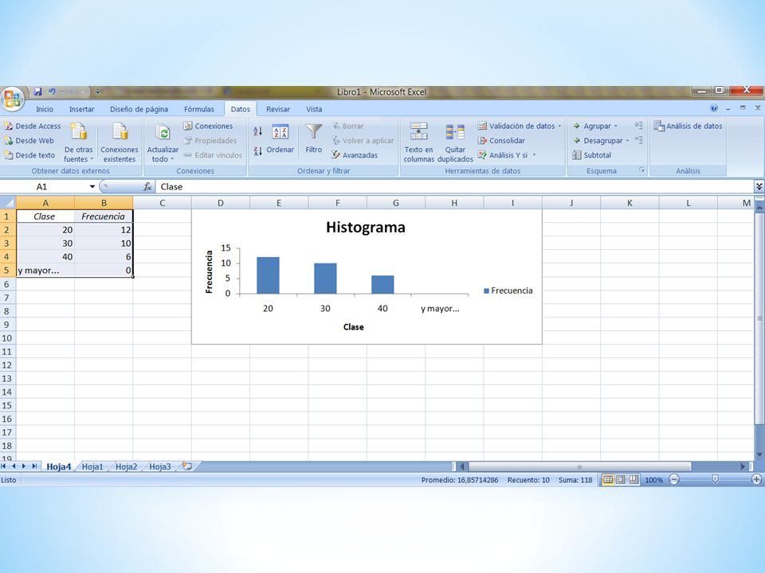The image size is (765, 573).
Task: Switch to Page Break Preview
Action: (x=634, y=479)
